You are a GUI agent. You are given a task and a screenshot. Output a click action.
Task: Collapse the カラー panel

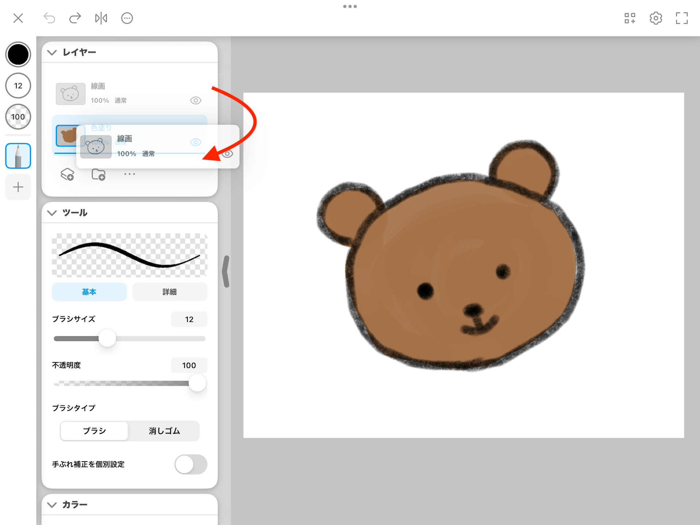[52, 505]
